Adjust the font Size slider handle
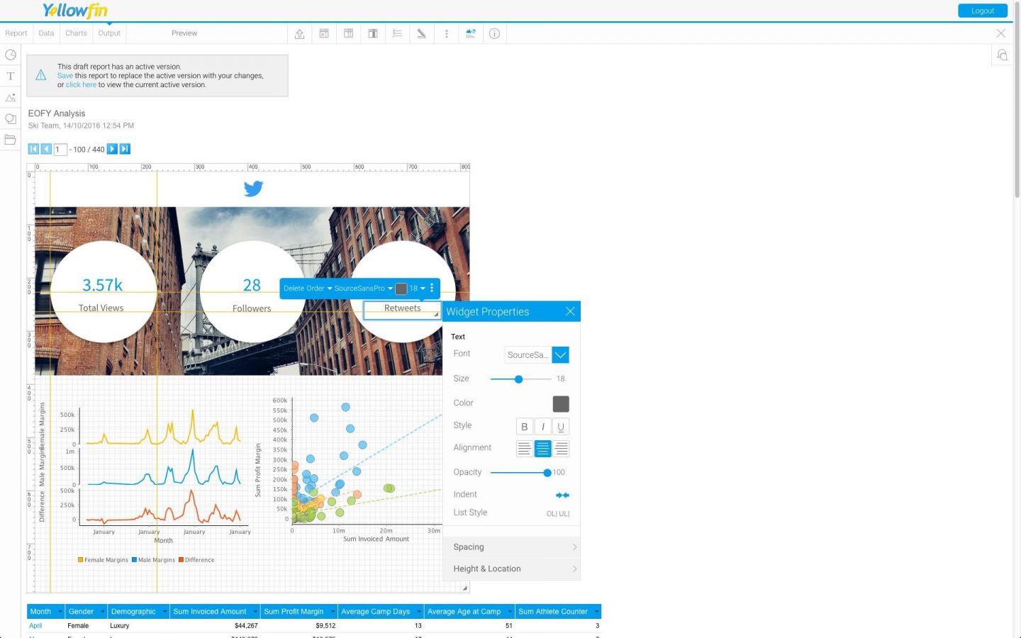This screenshot has height=638, width=1021. coord(518,379)
